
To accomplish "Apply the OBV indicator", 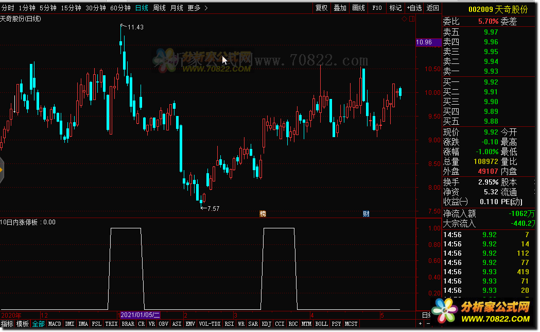I will [163, 324].
